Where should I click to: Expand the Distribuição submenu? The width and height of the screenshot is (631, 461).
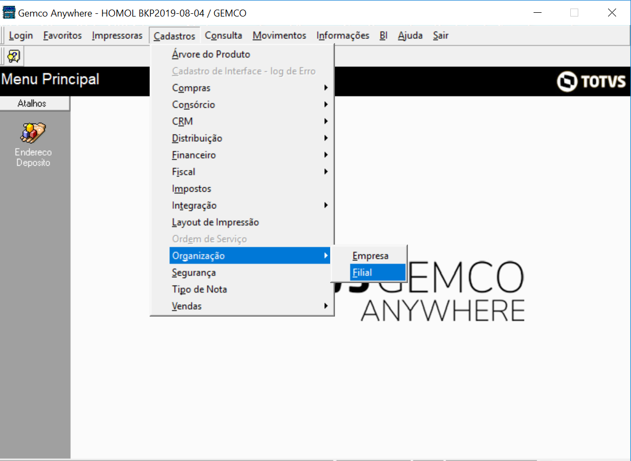click(x=250, y=138)
